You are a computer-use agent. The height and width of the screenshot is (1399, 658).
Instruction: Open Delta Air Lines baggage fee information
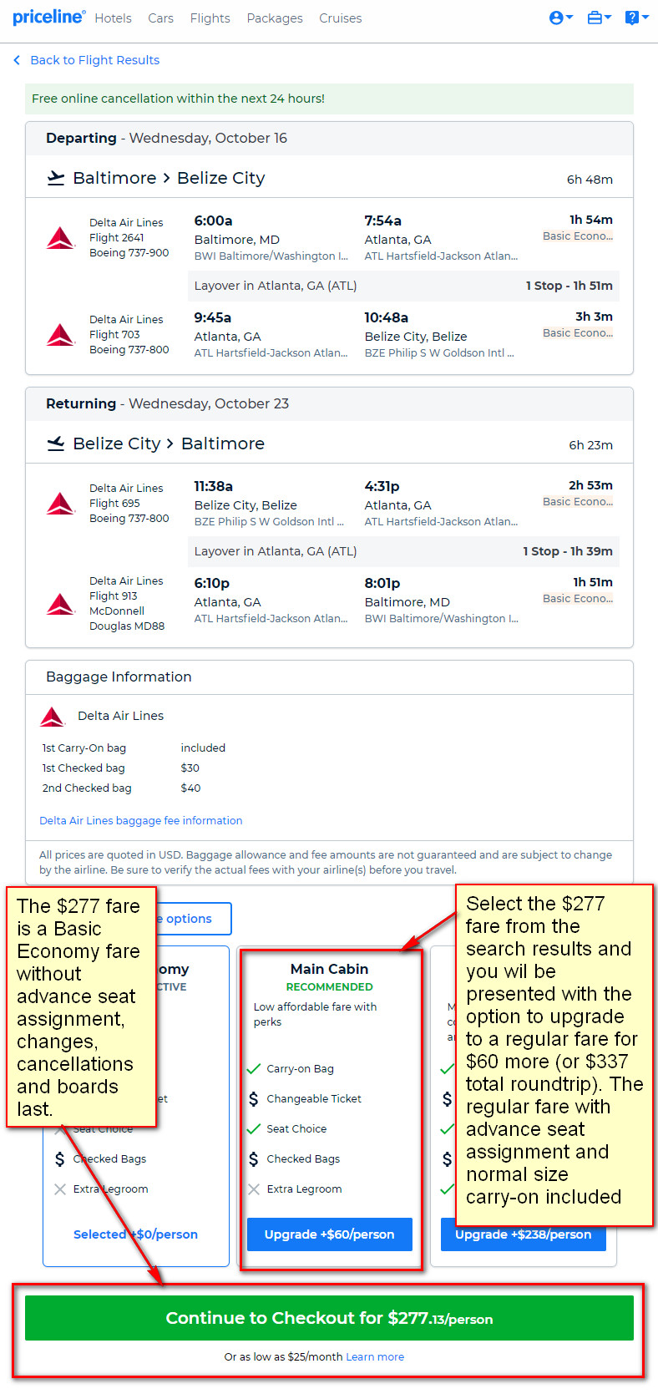click(141, 821)
